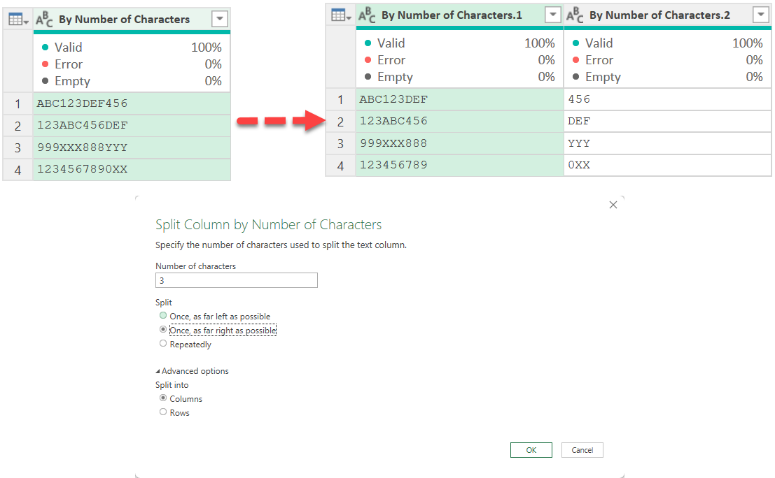Screen dimensions: 775x478
Task: Select cell ABC123DEF456 in row 1
Action: pyautogui.click(x=131, y=103)
